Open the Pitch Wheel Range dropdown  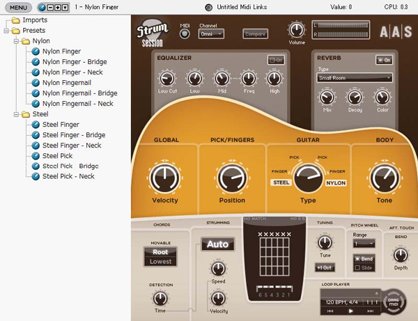click(364, 244)
